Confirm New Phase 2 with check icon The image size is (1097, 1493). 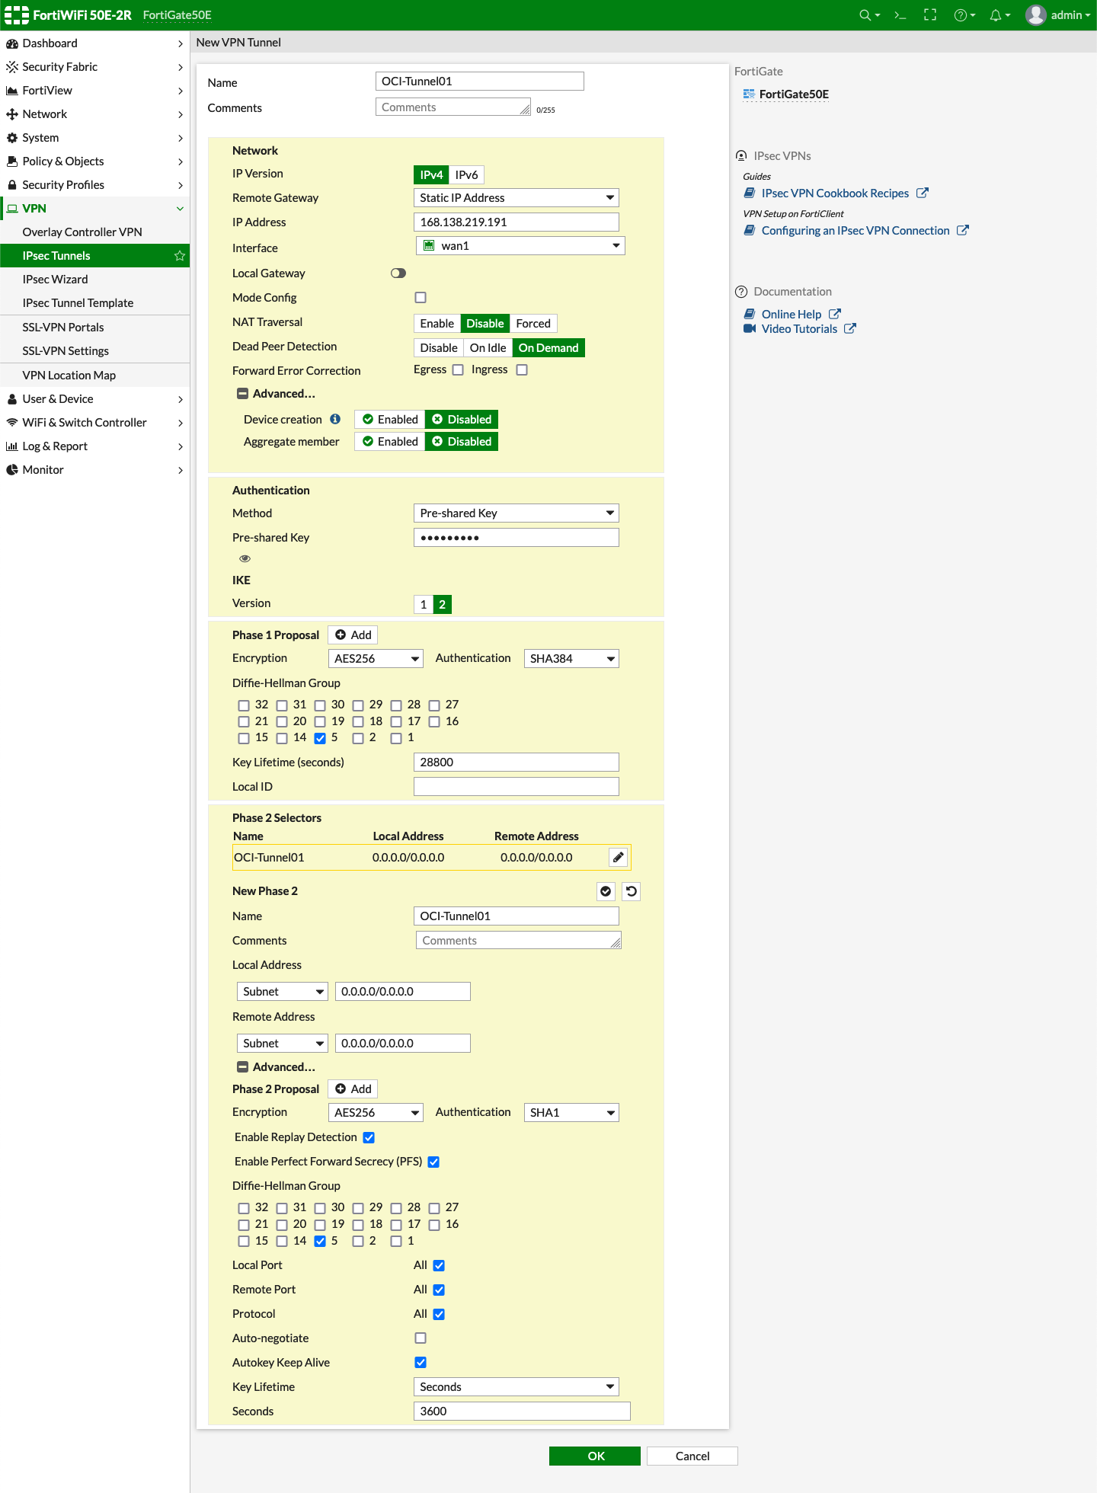[x=606, y=891]
